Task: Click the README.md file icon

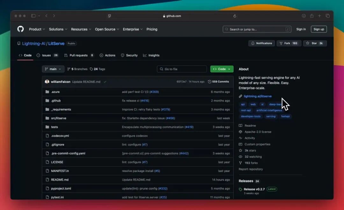Action: tap(47, 179)
